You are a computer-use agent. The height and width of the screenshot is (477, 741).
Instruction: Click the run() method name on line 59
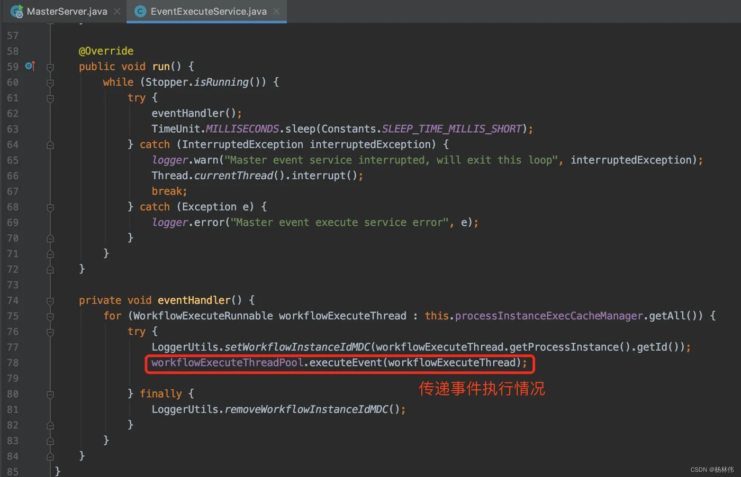(x=161, y=67)
